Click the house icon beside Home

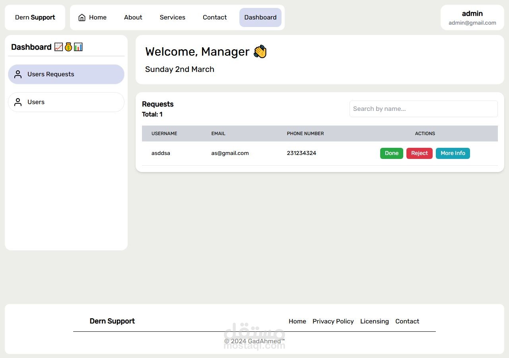82,17
